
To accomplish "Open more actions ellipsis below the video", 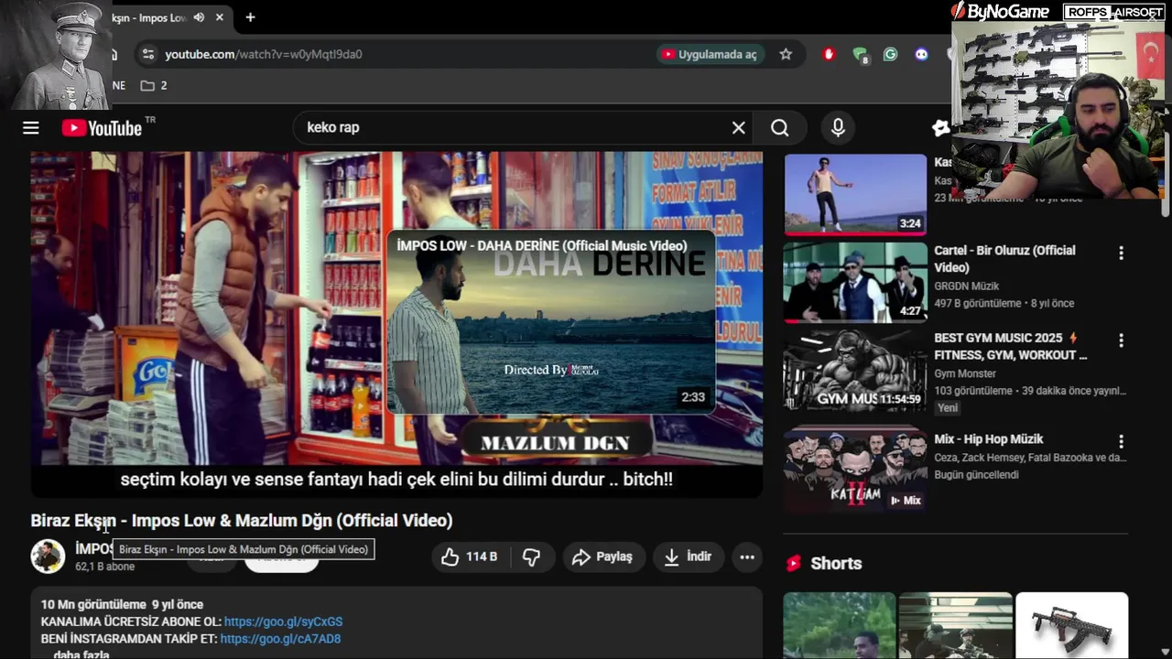I will pyautogui.click(x=747, y=556).
